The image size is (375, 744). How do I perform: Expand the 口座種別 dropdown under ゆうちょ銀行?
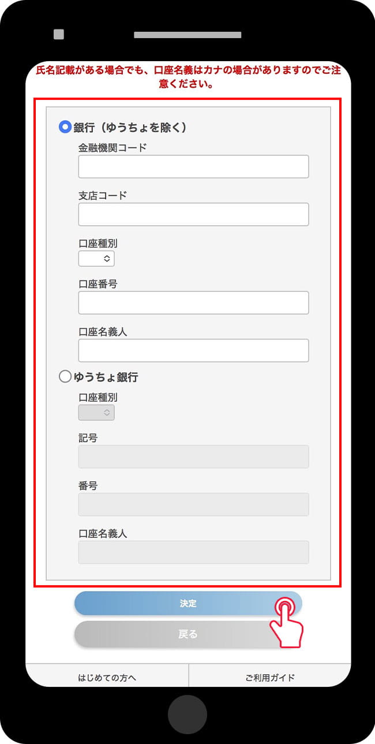pos(96,412)
